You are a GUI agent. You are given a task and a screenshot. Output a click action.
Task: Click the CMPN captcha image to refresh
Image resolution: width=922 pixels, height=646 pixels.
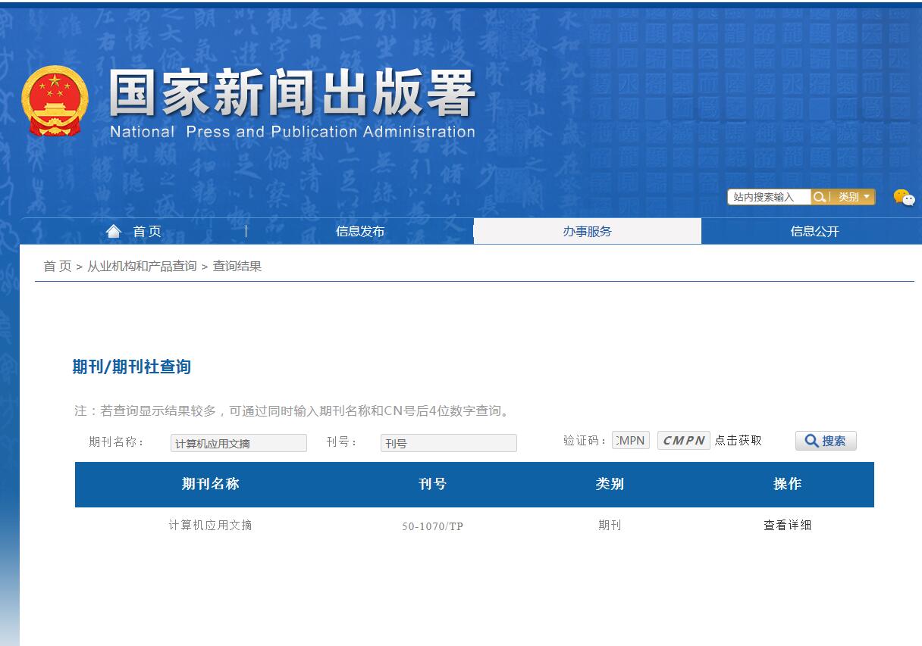tap(682, 440)
